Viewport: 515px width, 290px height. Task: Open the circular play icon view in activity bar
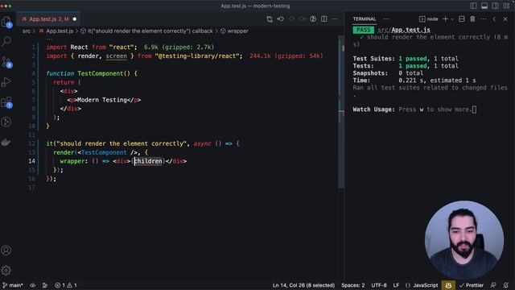point(6,122)
